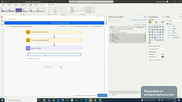
Task: Check the sale_price field checkbox
Action: point(169,35)
